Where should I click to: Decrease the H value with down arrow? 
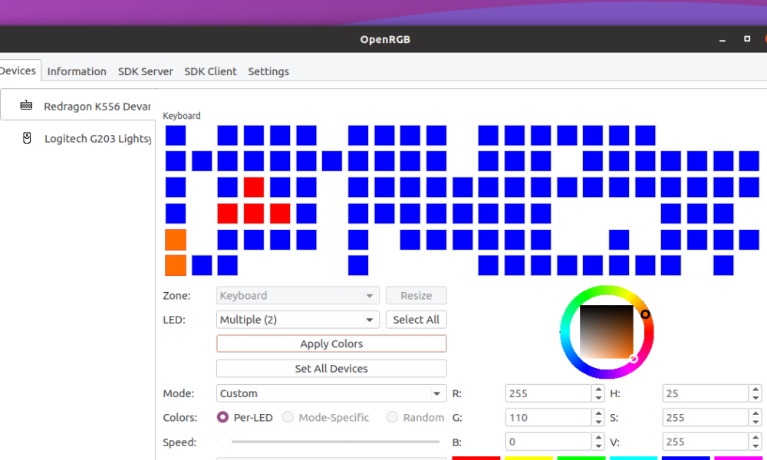coord(755,397)
